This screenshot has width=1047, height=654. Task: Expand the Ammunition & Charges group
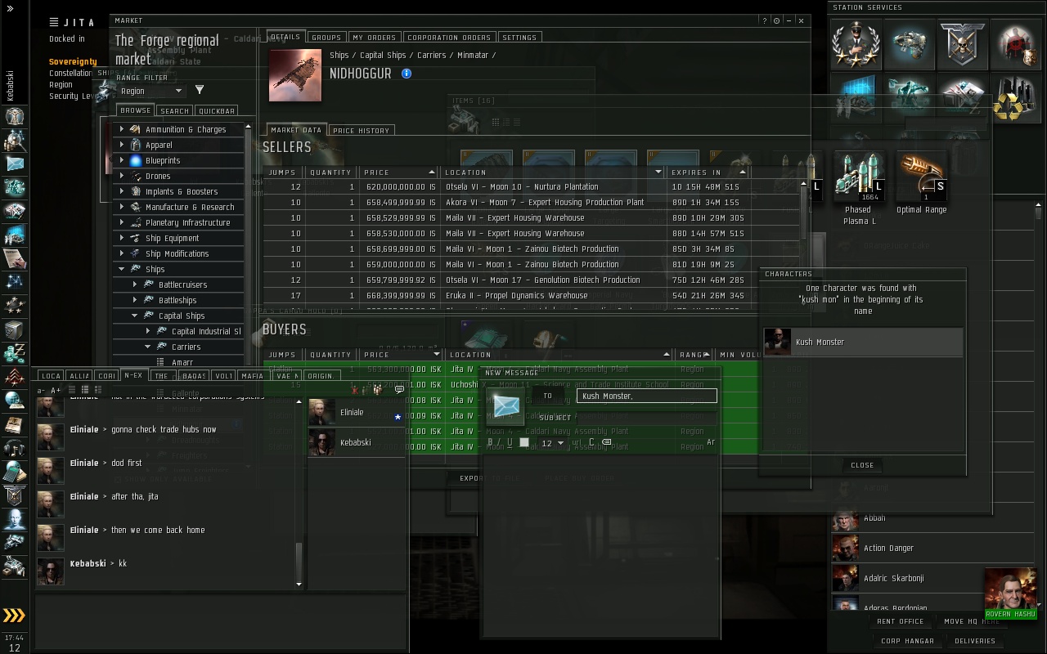point(122,129)
